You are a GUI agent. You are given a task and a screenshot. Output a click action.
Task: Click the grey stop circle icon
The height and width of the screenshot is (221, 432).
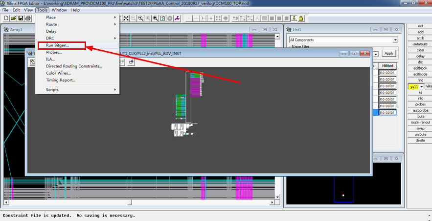[x=170, y=19]
